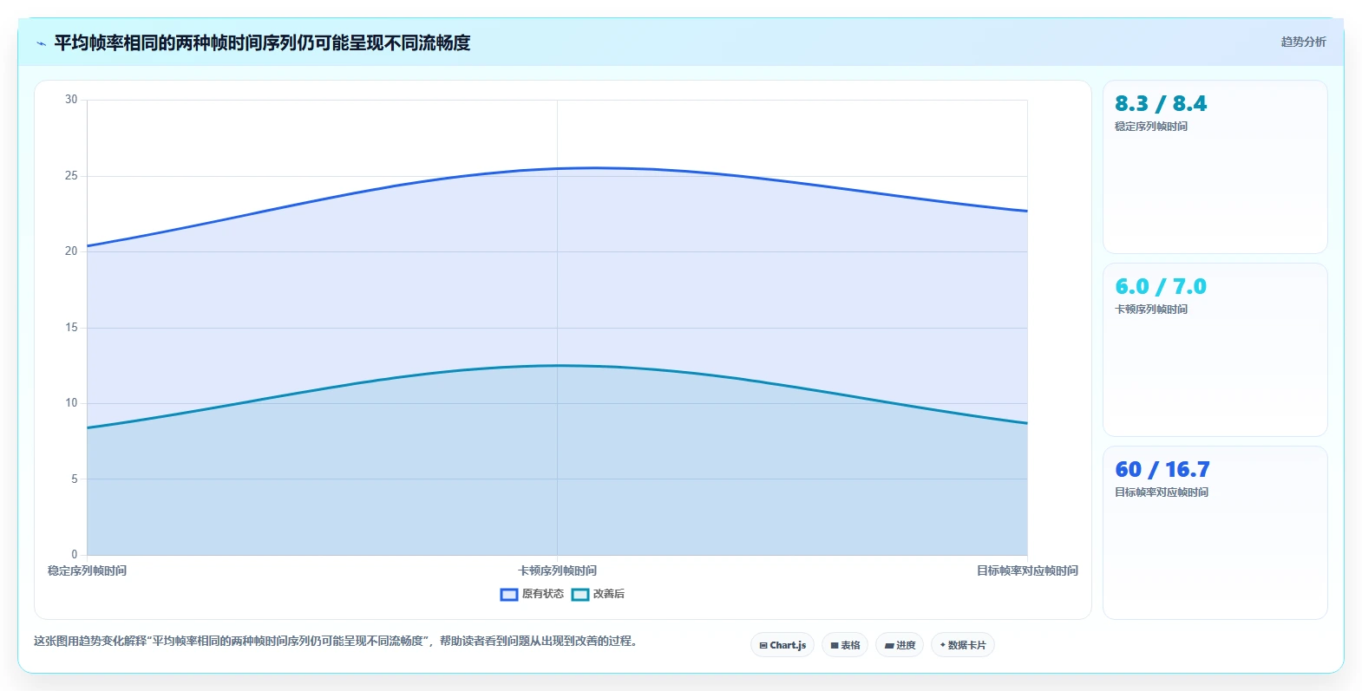Image resolution: width=1362 pixels, height=691 pixels.
Task: Click y-axis tick label 30
Action: (71, 100)
